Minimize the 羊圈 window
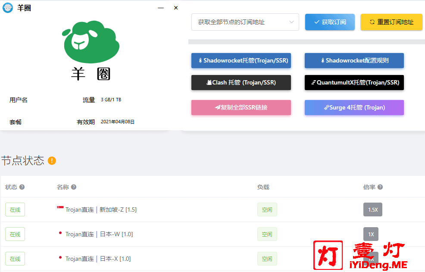Screen dimensions: 425x272 coord(161,8)
